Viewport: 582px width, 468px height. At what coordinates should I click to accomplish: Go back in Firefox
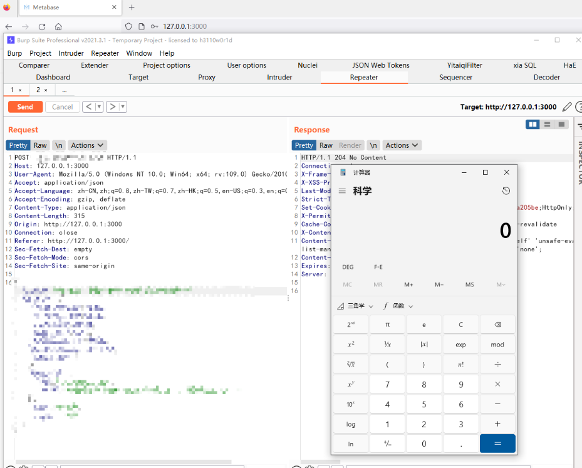pyautogui.click(x=9, y=27)
